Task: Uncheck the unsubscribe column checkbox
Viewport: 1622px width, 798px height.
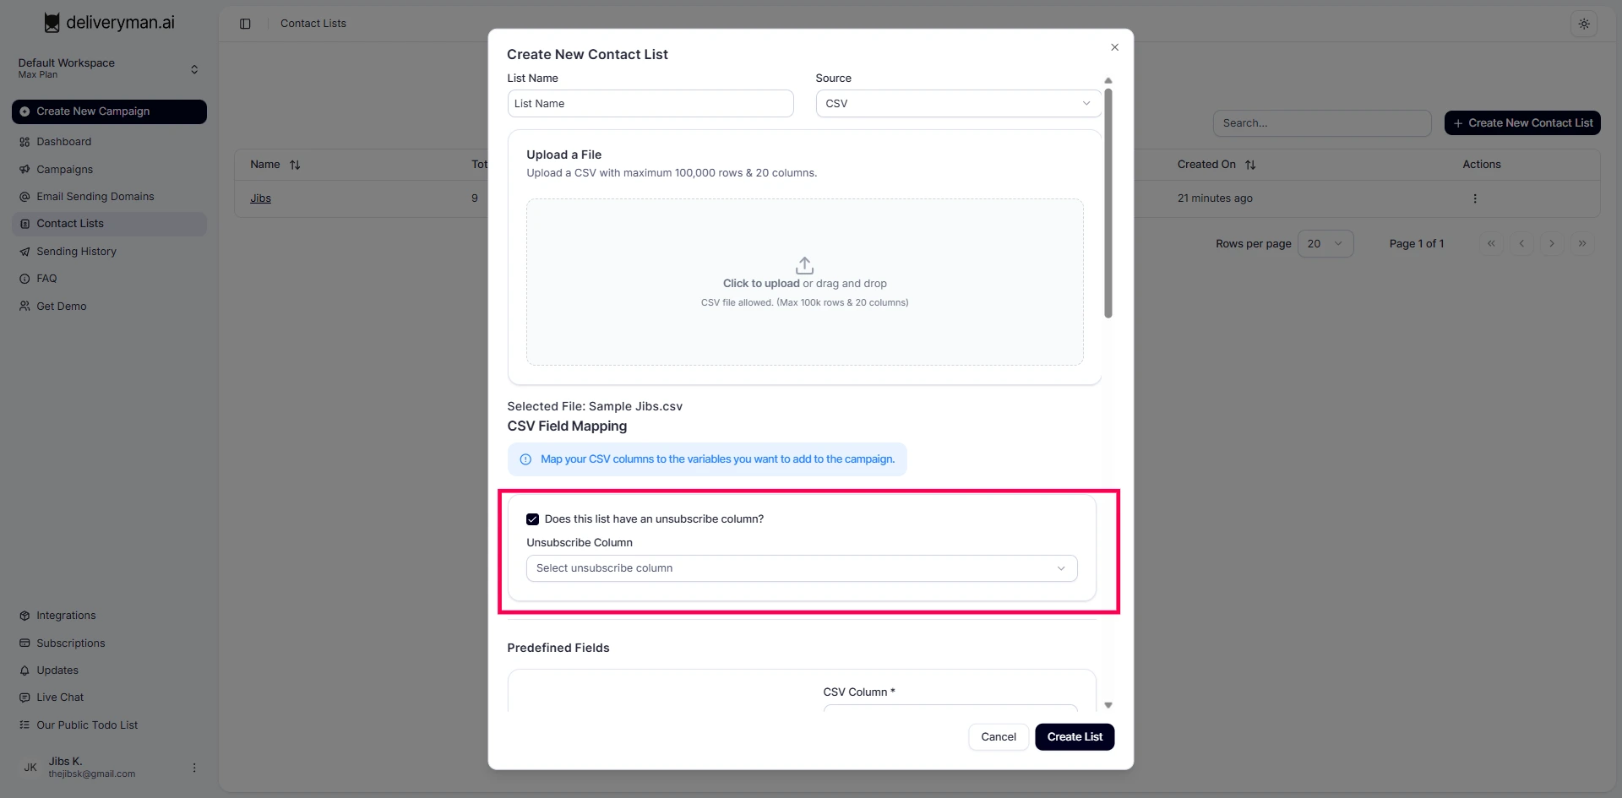Action: click(x=532, y=519)
